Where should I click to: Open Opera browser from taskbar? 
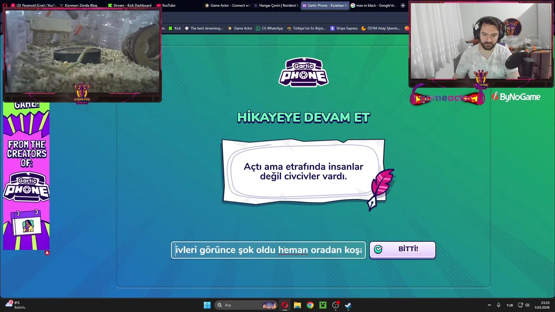pos(284,305)
